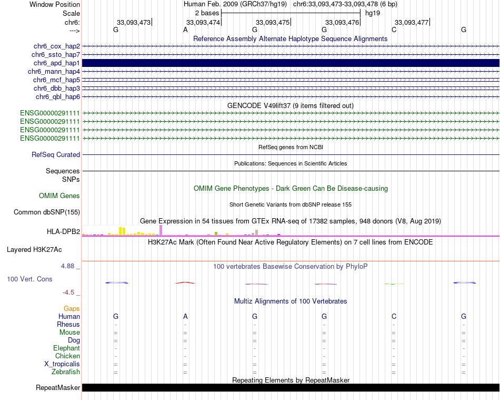Click the Reference Assembly Alternate Haplotype Sequence Alignments title

tap(290, 38)
